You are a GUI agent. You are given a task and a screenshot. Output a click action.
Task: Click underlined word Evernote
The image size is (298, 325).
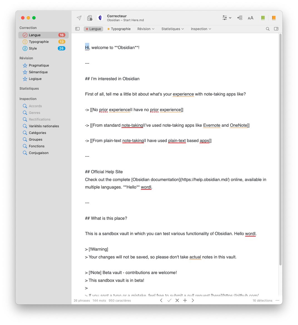click(x=212, y=125)
